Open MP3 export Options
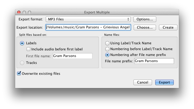 pyautogui.click(x=145, y=19)
